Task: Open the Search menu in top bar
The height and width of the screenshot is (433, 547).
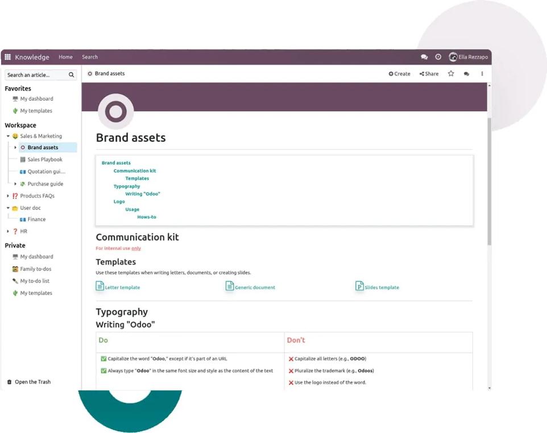Action: (x=90, y=57)
